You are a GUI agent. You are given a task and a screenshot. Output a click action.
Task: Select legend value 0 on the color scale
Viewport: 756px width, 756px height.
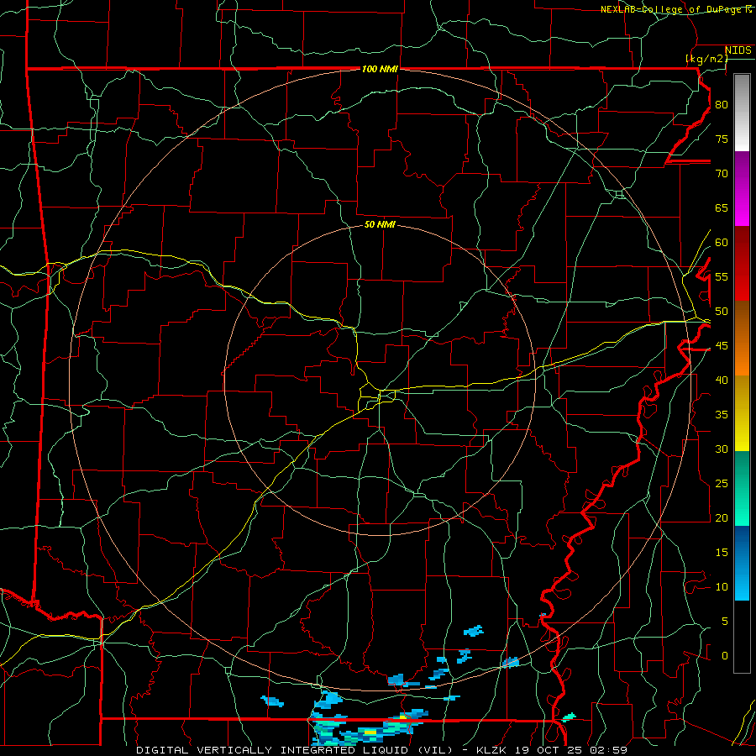[725, 656]
